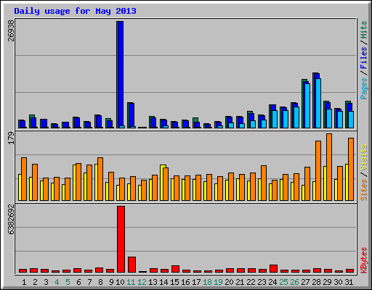
Task: Click the orange visits bar for day 31
Action: click(351, 169)
